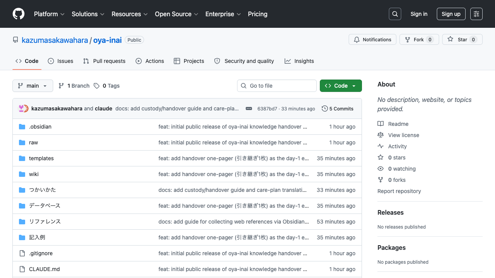The image size is (495, 278).
Task: Open the templates folder name link
Action: pos(41,158)
